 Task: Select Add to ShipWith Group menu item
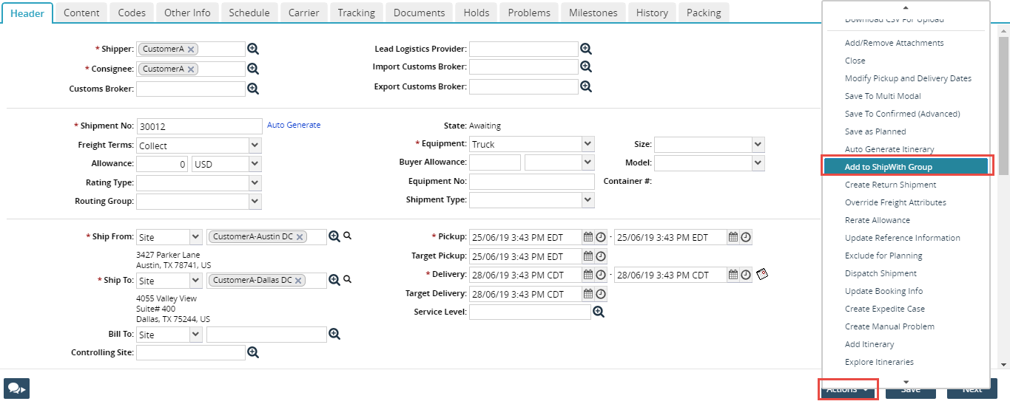[x=906, y=167]
